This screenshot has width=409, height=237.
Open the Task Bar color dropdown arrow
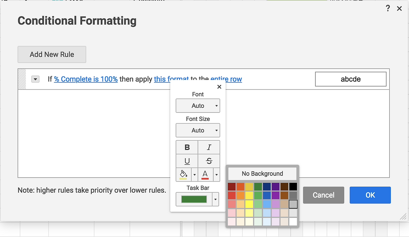(x=216, y=199)
